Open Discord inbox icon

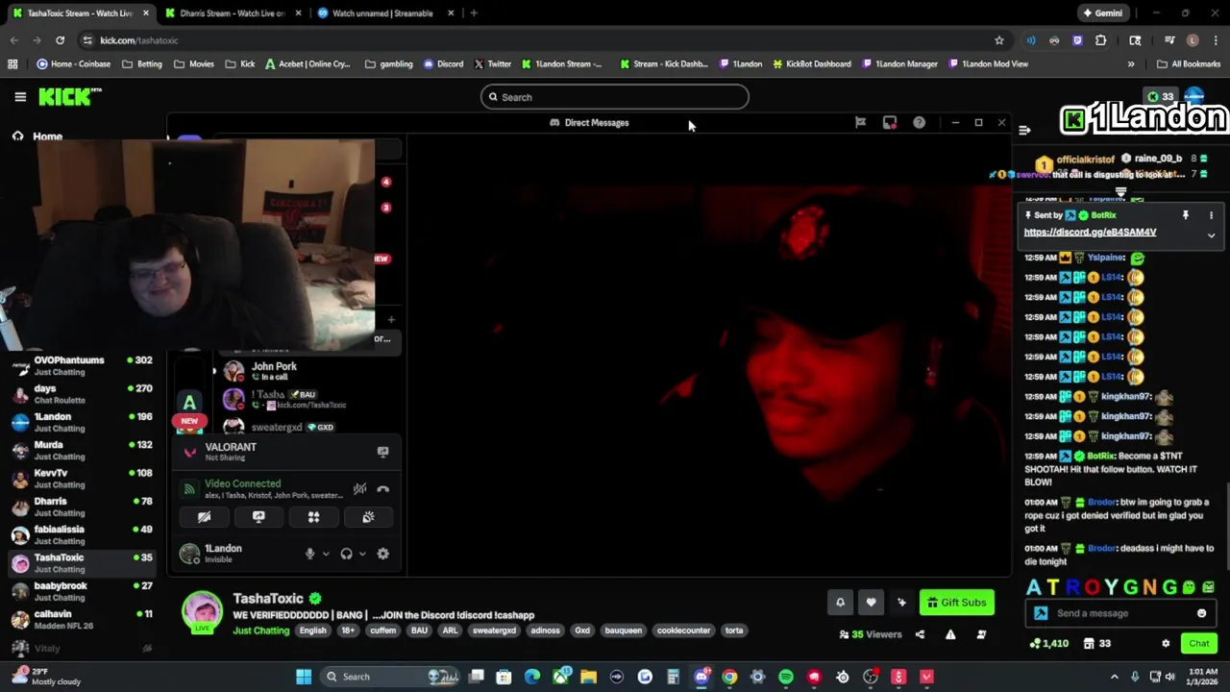click(890, 123)
